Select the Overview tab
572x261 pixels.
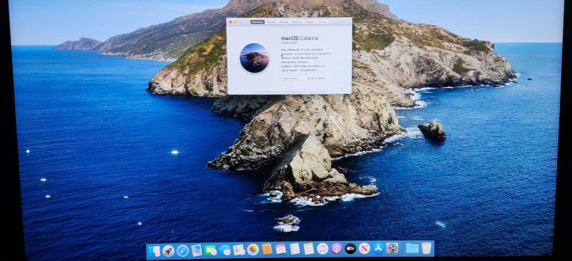coord(257,22)
